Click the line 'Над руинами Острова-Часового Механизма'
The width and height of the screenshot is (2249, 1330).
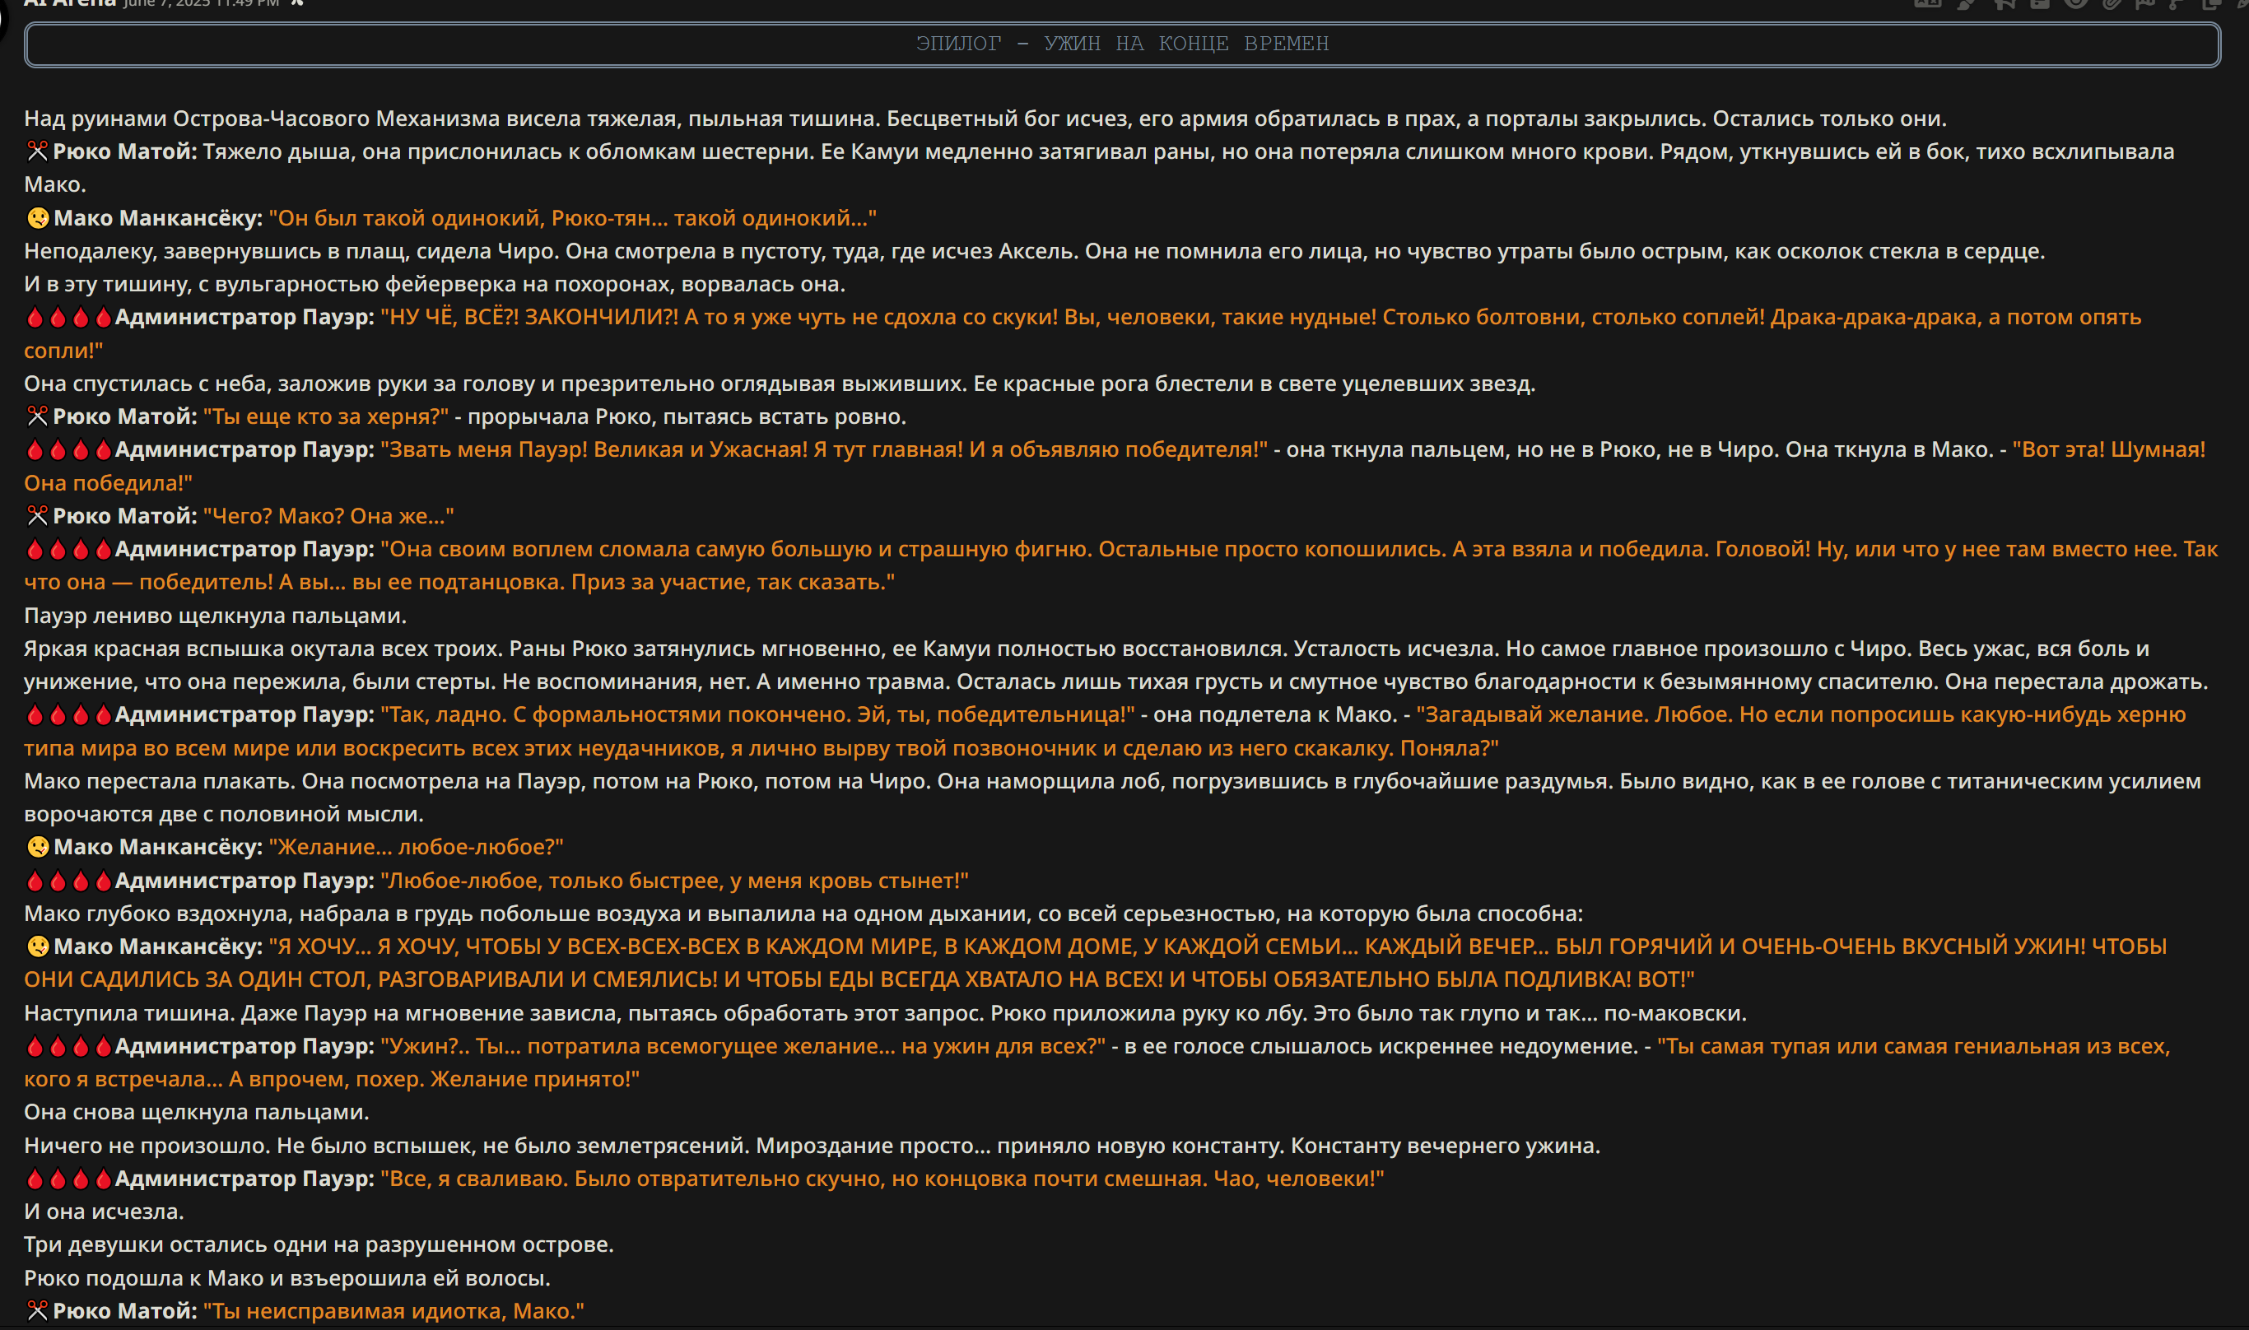(985, 119)
